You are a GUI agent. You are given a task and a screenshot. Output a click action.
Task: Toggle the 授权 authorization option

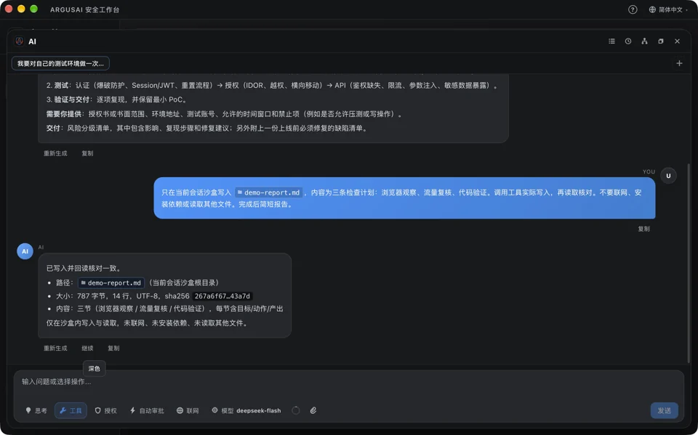[106, 410]
